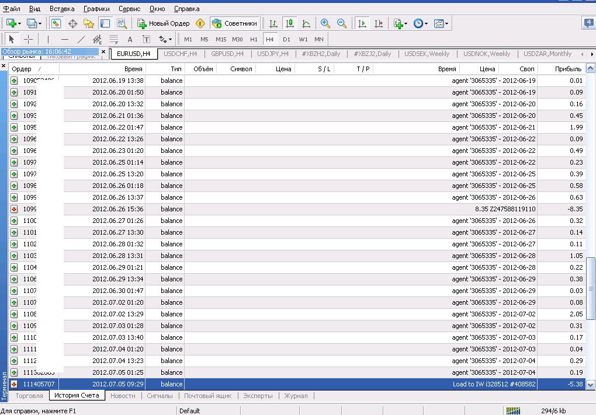596x415 pixels.
Task: Switch to H1 timeframe
Action: click(254, 39)
